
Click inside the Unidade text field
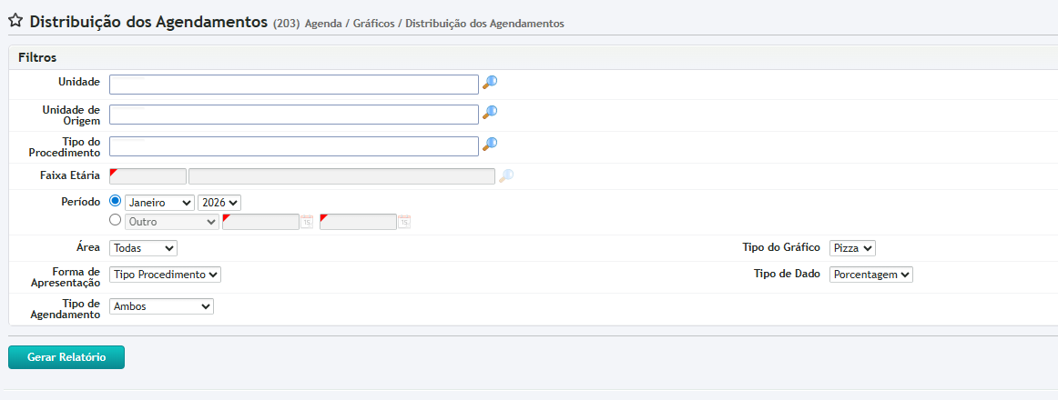(x=293, y=85)
